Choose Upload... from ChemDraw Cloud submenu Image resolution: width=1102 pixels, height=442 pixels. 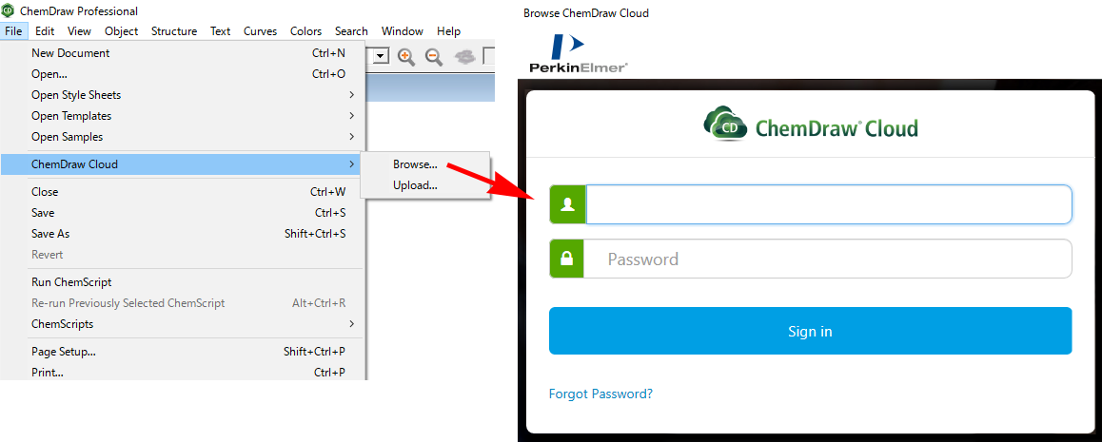pyautogui.click(x=415, y=185)
